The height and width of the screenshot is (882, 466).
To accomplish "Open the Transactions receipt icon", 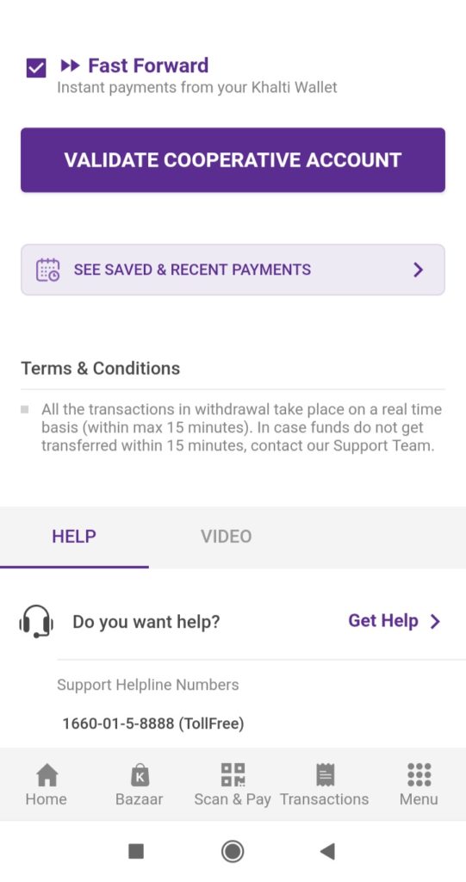I will click(326, 774).
